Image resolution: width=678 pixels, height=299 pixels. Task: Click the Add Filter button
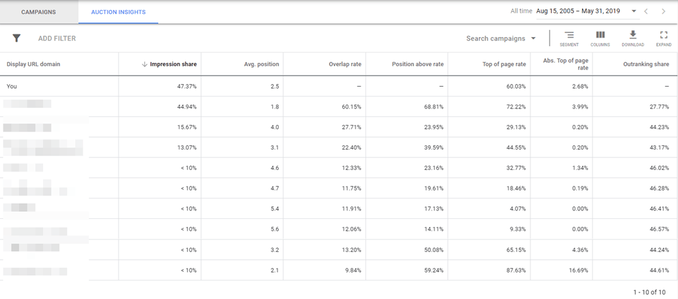pos(57,38)
